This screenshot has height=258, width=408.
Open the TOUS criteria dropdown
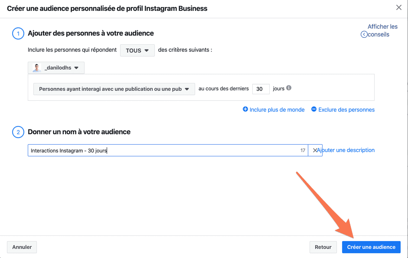coord(137,50)
